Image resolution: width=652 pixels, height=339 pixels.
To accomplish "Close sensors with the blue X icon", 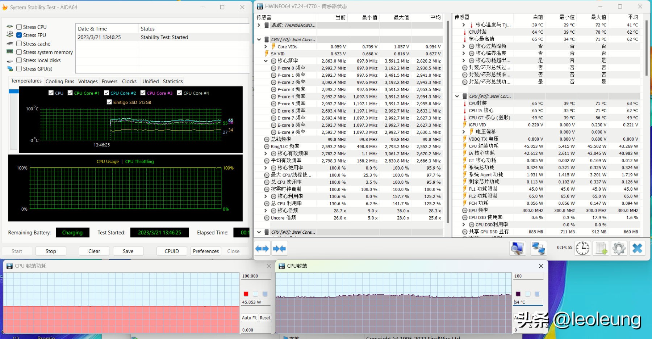I will [637, 248].
